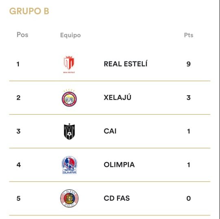This screenshot has width=220, height=219.
Task: Click the Xelajú team logo
Action: pos(69,98)
